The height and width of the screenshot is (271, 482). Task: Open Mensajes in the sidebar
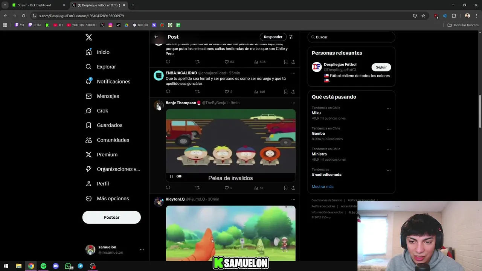point(102,96)
